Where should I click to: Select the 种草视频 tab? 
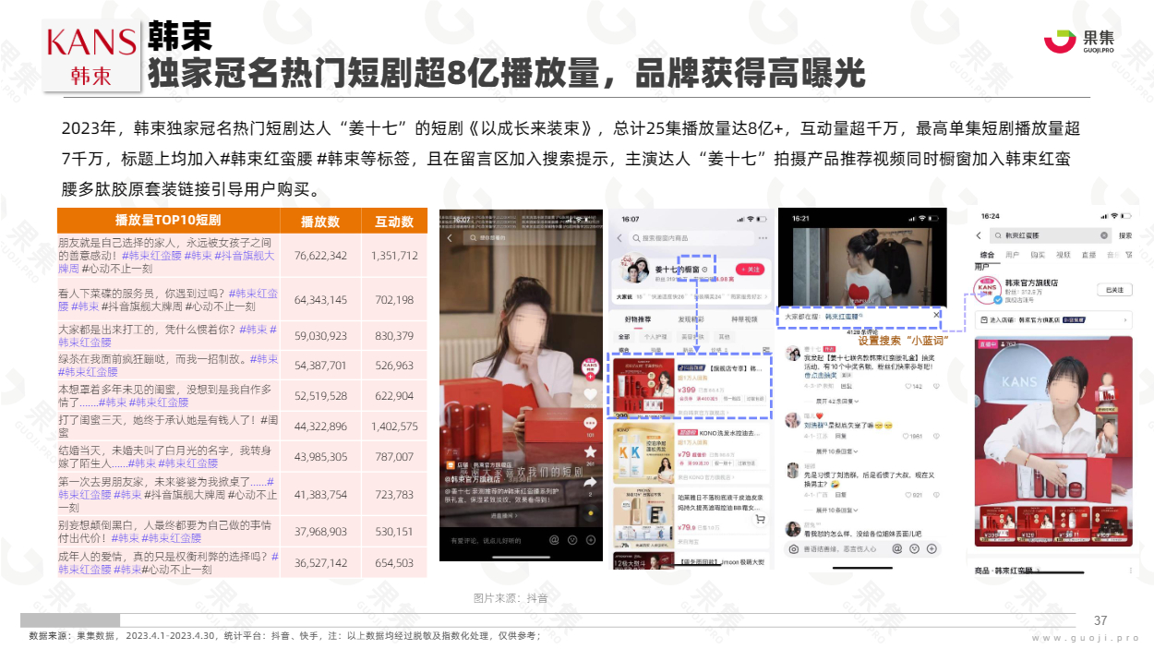[743, 318]
